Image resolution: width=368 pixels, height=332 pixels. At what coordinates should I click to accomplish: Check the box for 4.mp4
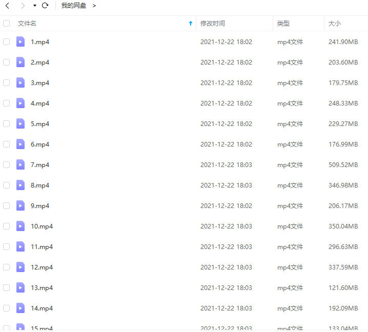click(x=6, y=103)
